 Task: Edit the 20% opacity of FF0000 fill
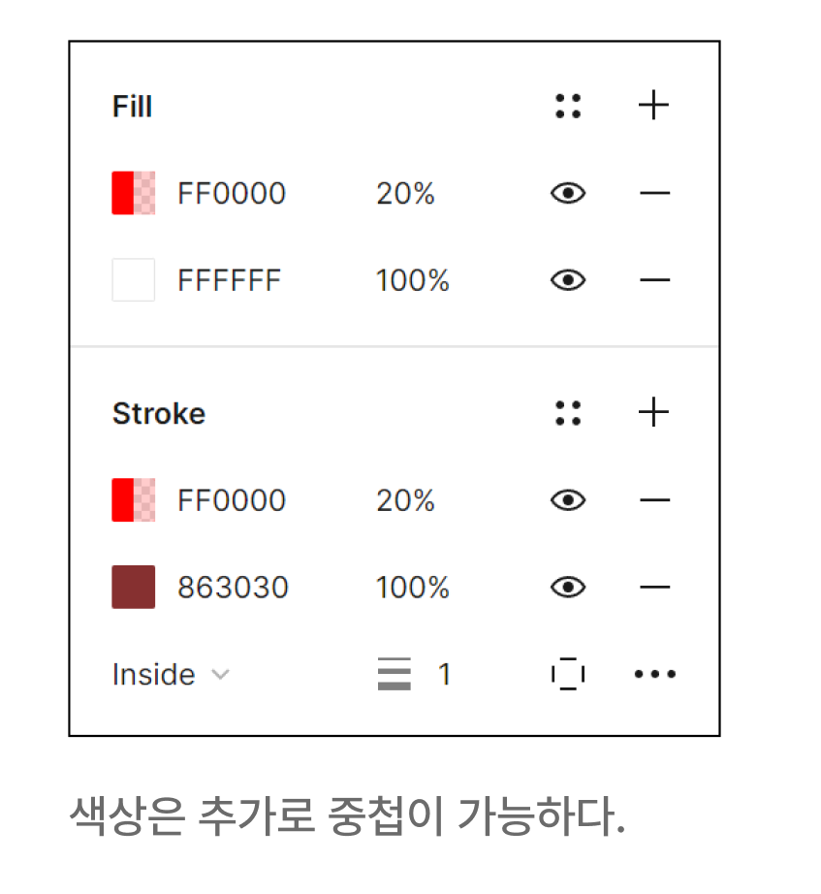tap(405, 193)
